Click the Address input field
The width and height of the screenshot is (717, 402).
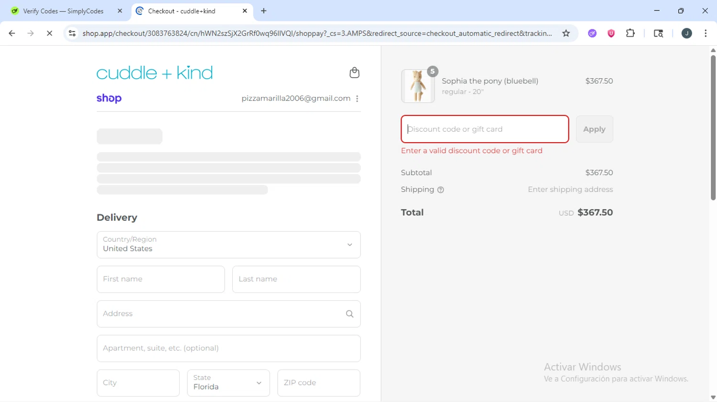click(x=228, y=314)
